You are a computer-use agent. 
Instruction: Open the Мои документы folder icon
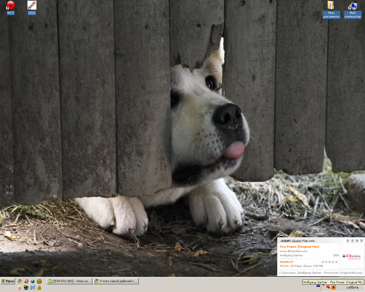tap(331, 6)
